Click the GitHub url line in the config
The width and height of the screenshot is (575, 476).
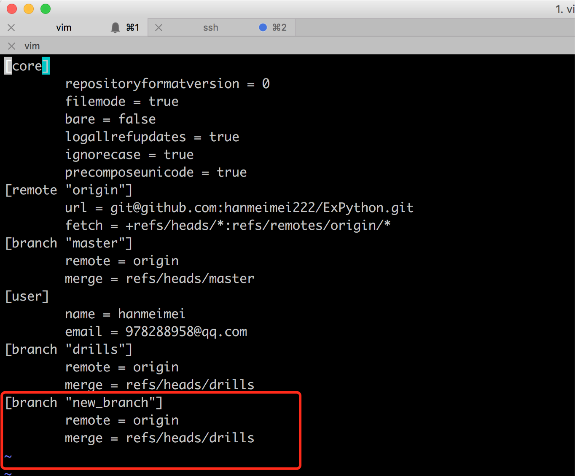pyautogui.click(x=239, y=208)
